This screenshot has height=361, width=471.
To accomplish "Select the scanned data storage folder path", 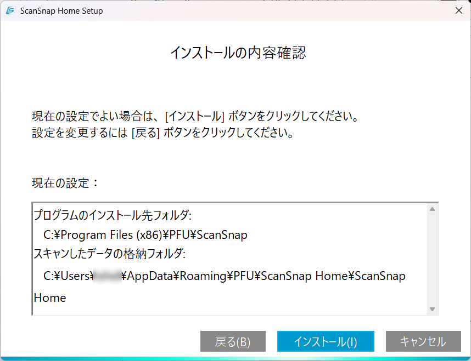I will 220,276.
